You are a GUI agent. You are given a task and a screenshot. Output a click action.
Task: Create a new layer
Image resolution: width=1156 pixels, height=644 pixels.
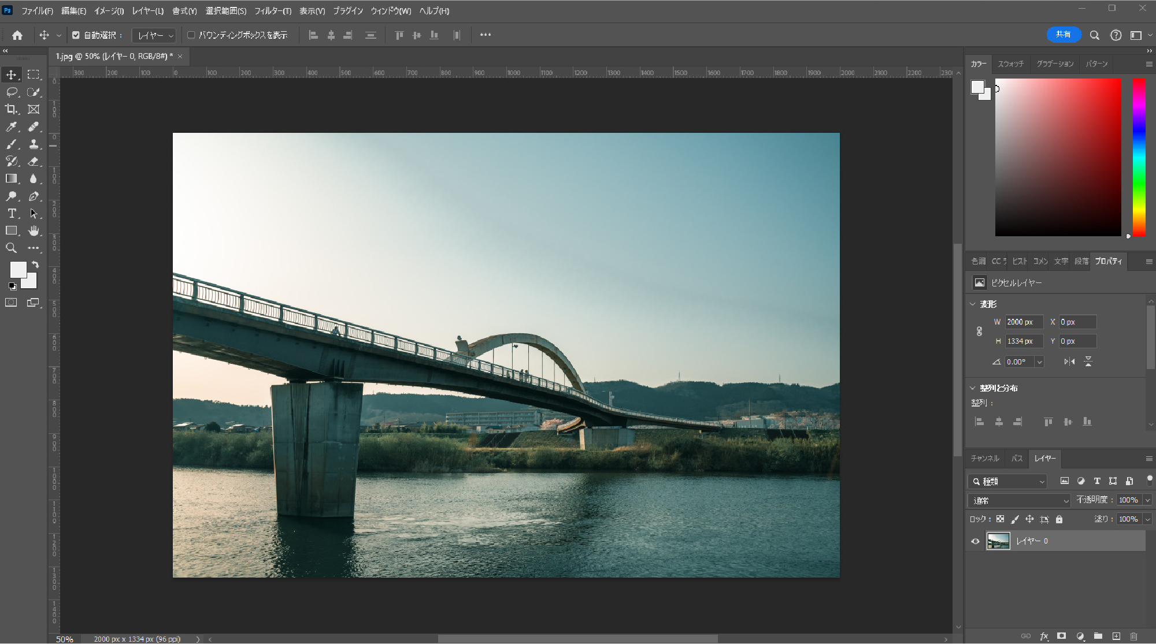[x=1116, y=636]
